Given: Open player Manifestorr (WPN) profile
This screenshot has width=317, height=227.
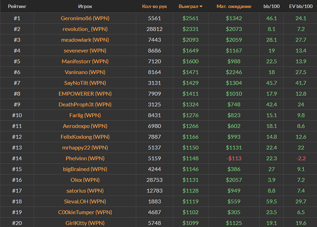Looking at the screenshot, I should tap(85, 61).
